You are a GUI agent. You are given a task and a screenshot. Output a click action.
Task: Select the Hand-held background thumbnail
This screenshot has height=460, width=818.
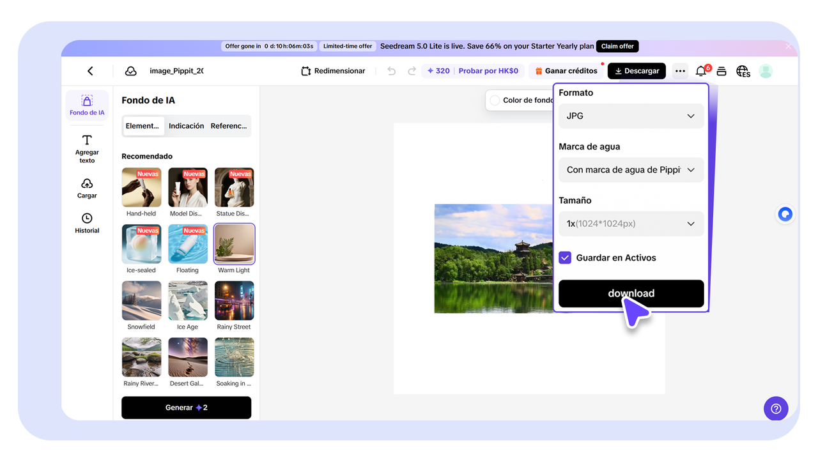pyautogui.click(x=141, y=188)
